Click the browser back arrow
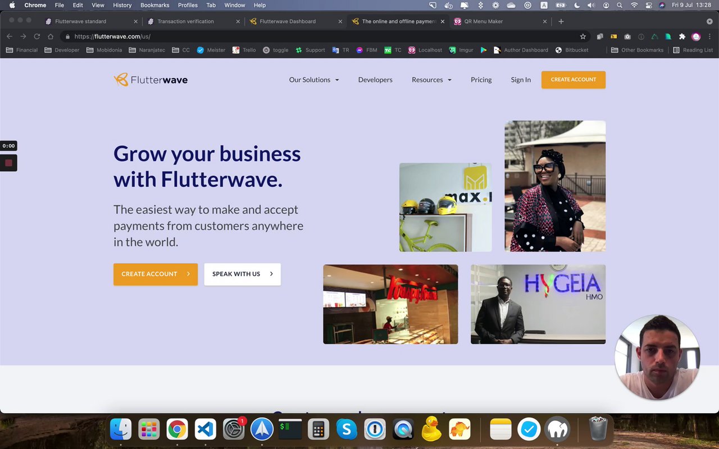This screenshot has height=449, width=719. coord(10,36)
